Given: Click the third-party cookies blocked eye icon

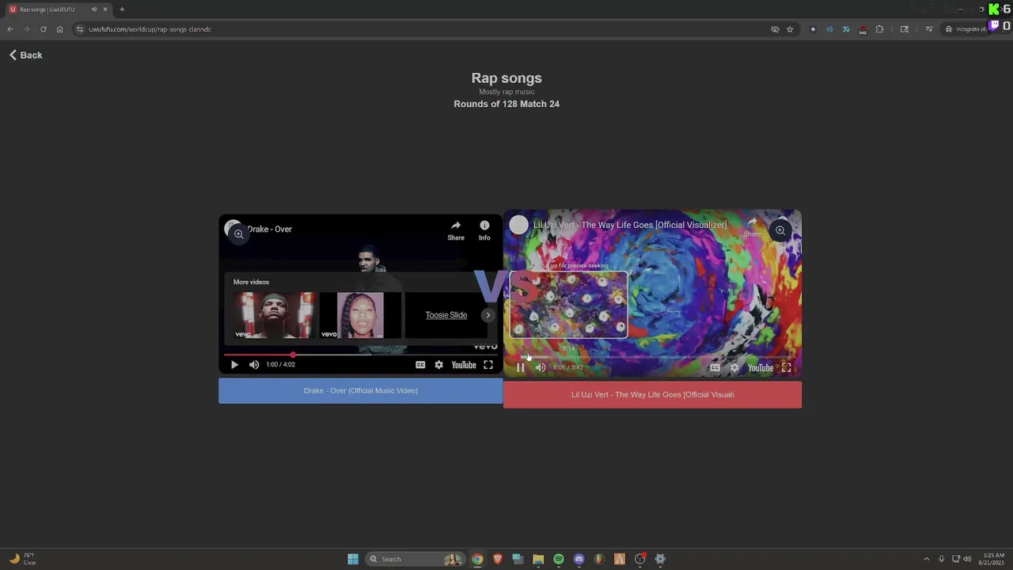Looking at the screenshot, I should pos(775,29).
